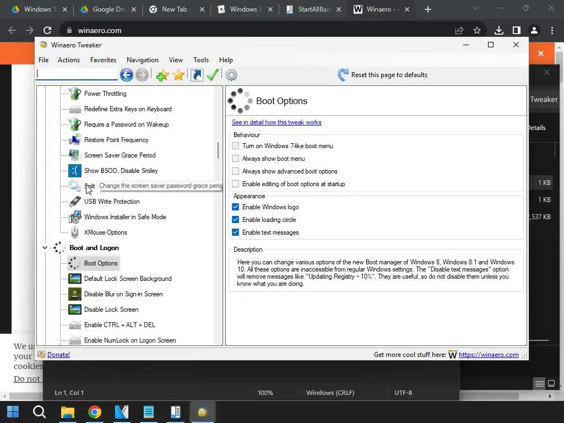Open the Windows Start button
Image resolution: width=564 pixels, height=423 pixels.
coord(13,412)
